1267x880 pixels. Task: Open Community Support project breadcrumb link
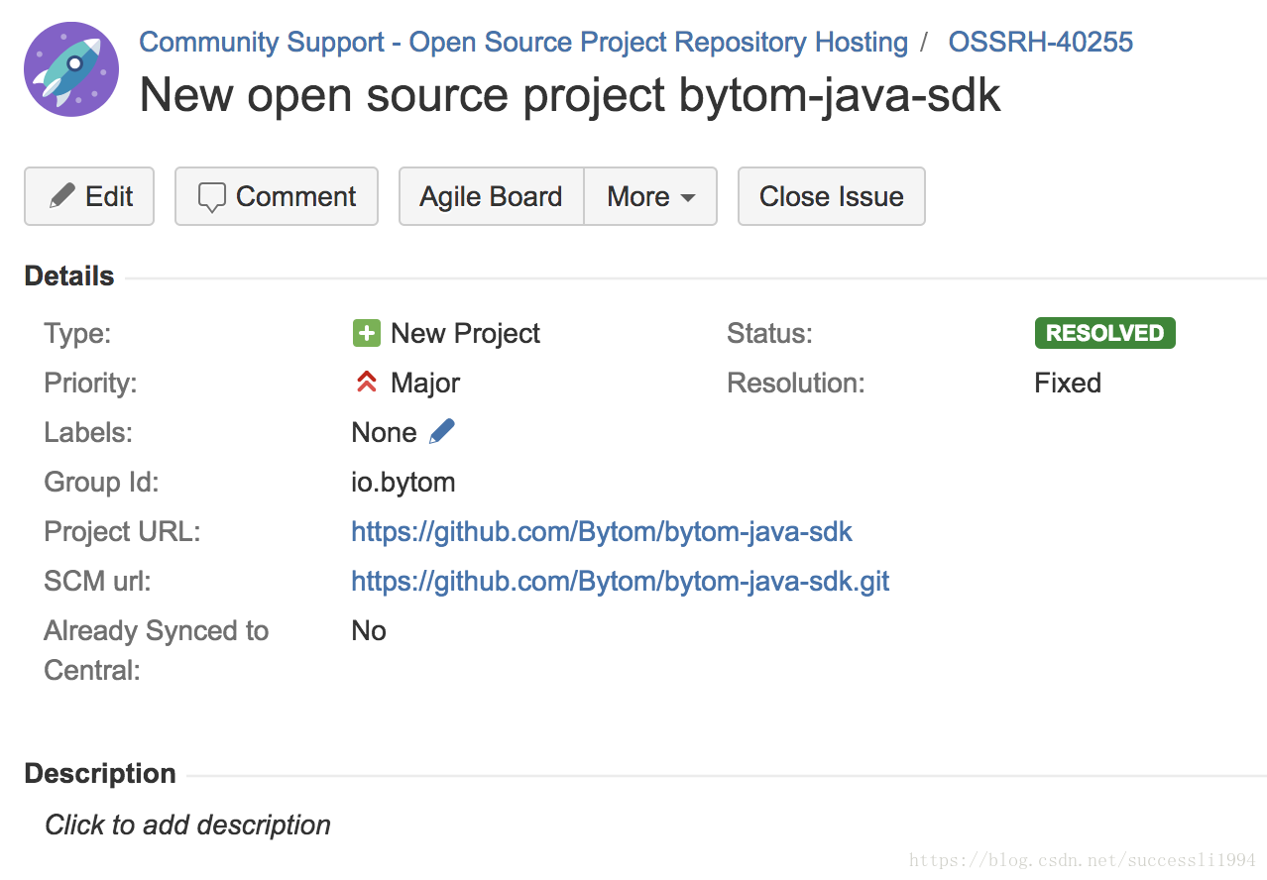(x=523, y=43)
